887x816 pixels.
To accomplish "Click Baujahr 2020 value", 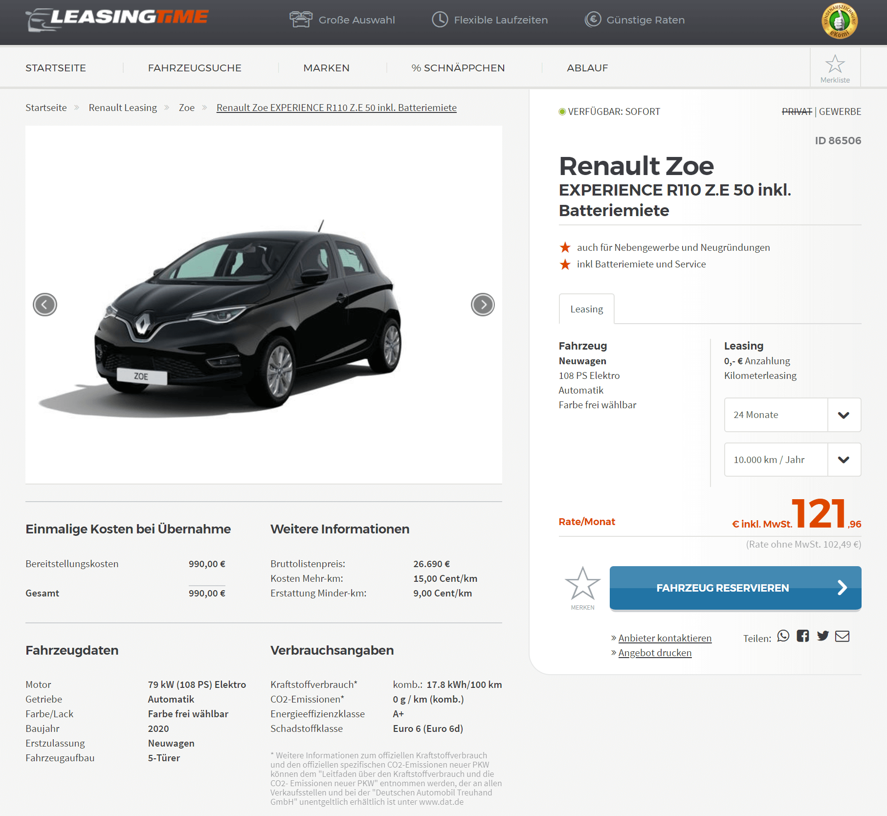I will tap(158, 728).
